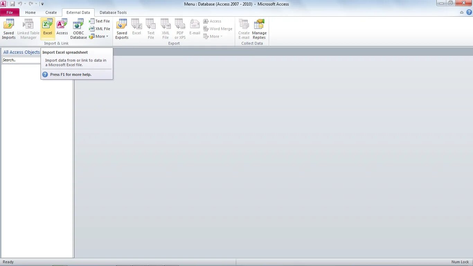473x266 pixels.
Task: Restore down the Access window
Action: click(x=450, y=3)
